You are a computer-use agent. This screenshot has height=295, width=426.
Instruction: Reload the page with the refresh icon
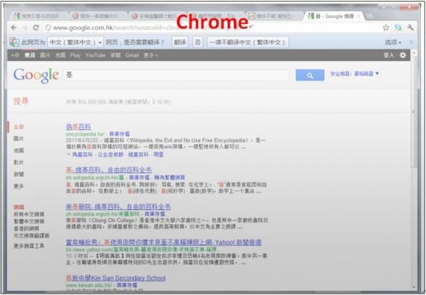tap(36, 28)
